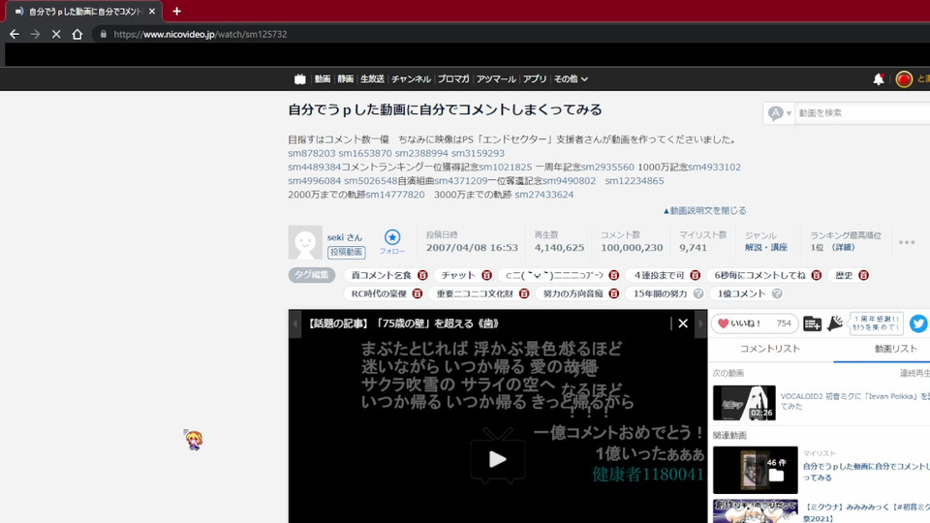The image size is (930, 523).
Task: Go back with the browser back arrow
Action: coord(15,35)
